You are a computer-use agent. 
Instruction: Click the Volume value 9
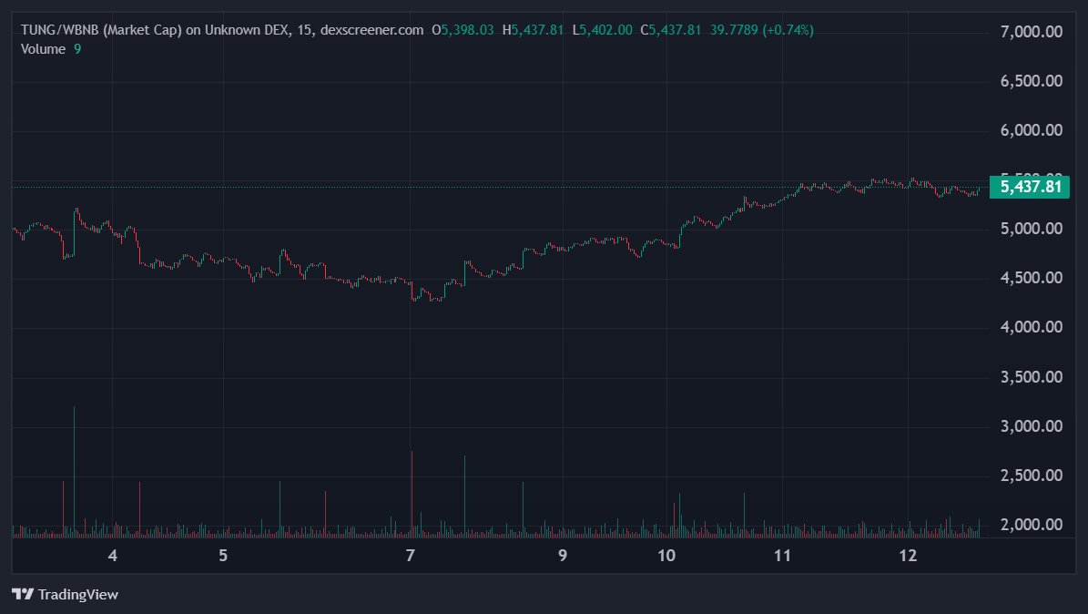(77, 49)
